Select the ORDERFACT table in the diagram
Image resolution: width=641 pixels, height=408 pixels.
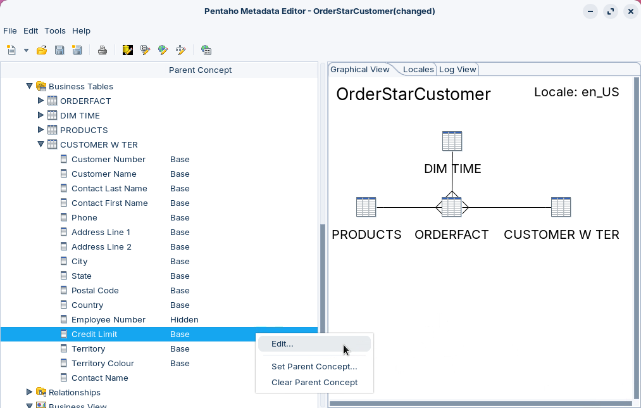point(452,207)
